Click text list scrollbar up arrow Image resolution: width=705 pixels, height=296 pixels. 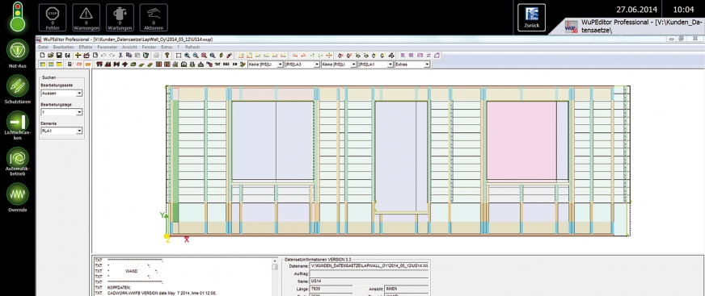275,261
